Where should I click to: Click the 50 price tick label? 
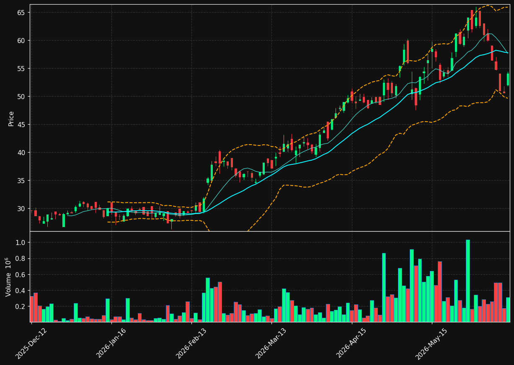[21, 97]
